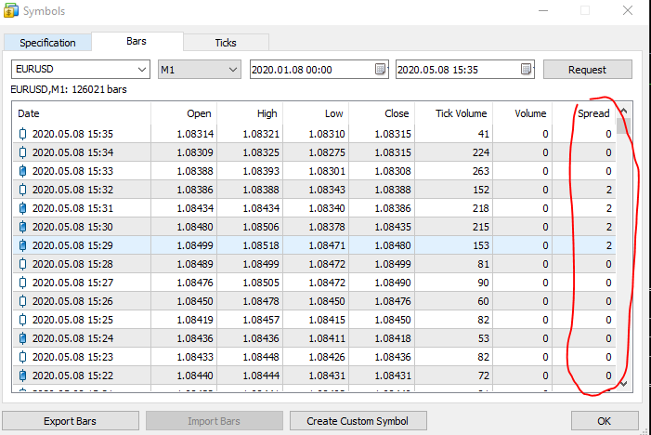Screen dimensions: 651x435
Task: Click candle icon for the 15:28 bar
Action: coord(23,264)
